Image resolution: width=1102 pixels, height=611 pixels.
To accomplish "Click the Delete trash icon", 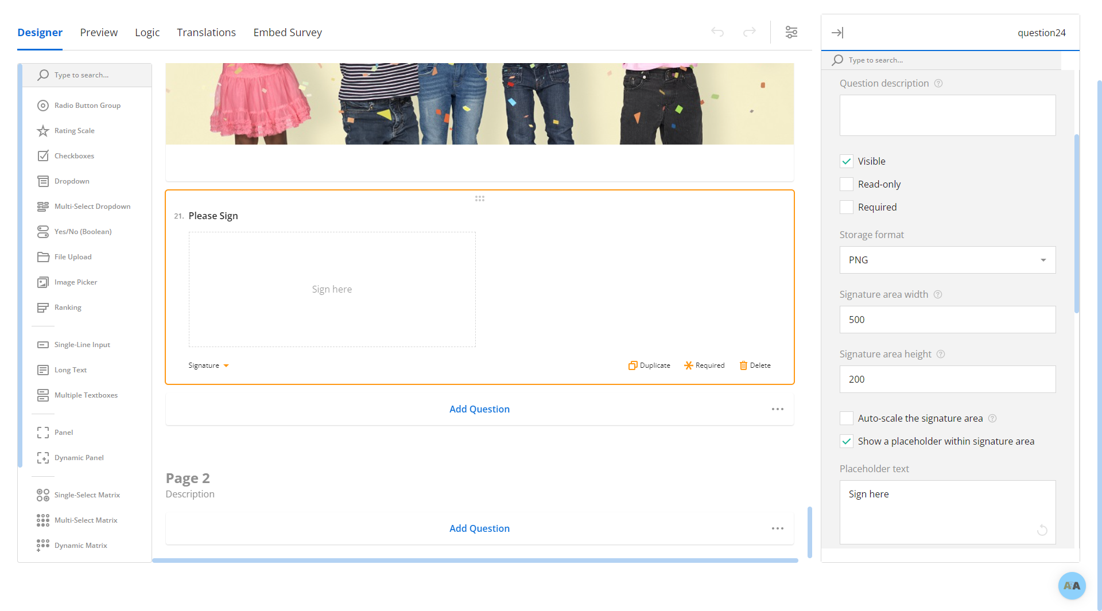I will pyautogui.click(x=743, y=365).
